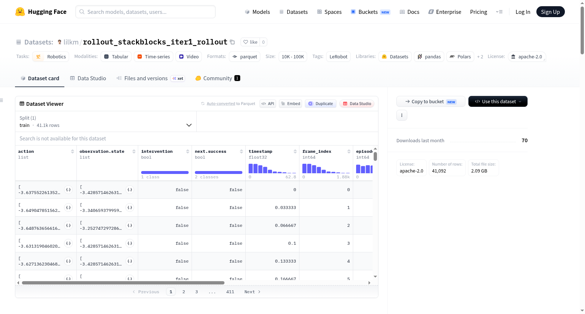Click Next page in pagination
This screenshot has height=314, width=585.
coord(252,292)
